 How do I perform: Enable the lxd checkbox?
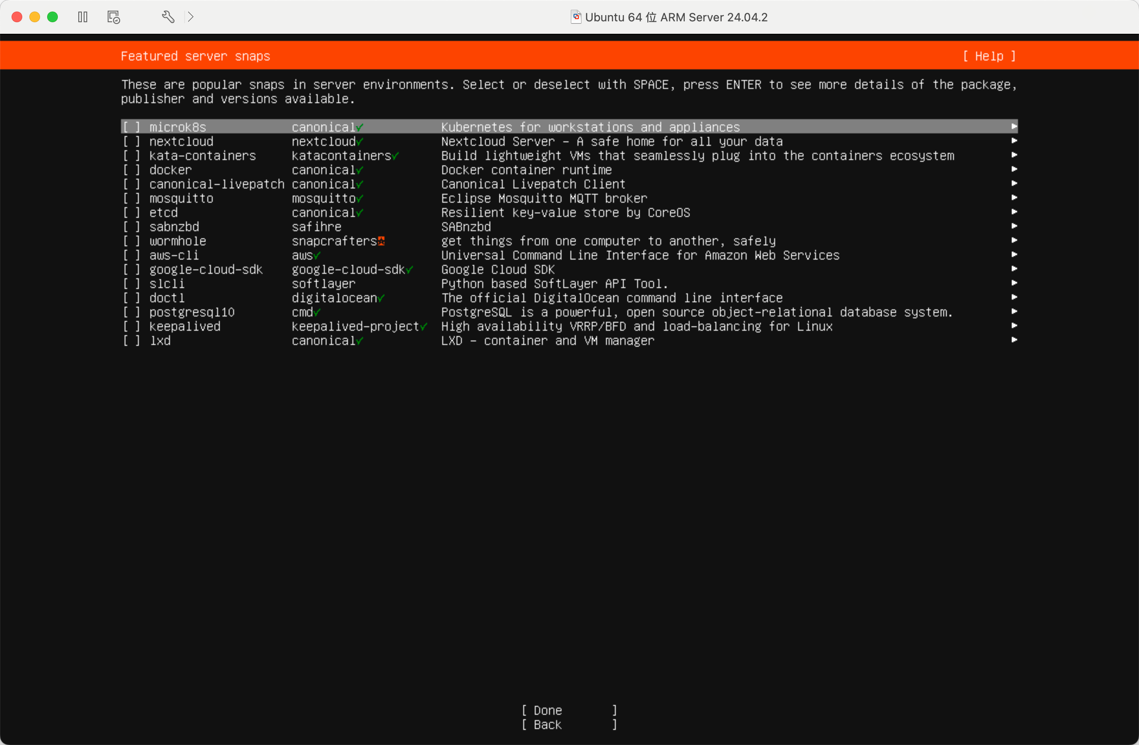tap(132, 340)
